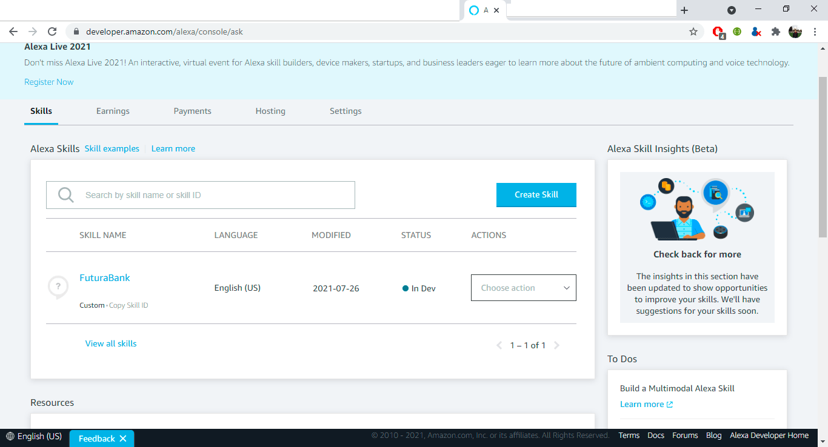The height and width of the screenshot is (447, 828).
Task: Open the green circular extension icon
Action: [x=737, y=31]
